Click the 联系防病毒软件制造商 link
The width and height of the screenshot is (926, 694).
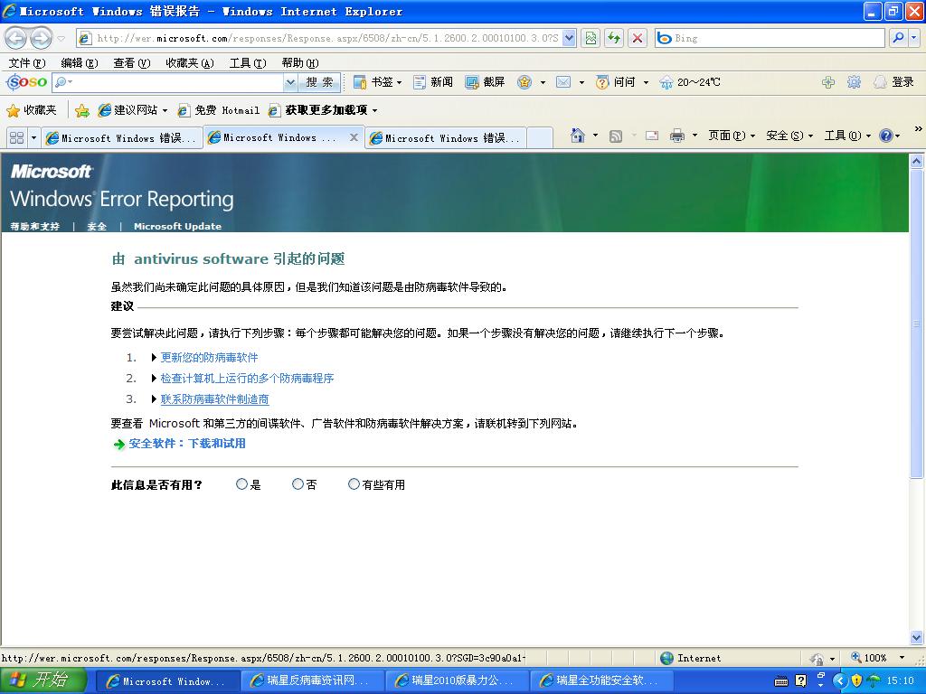pos(214,399)
